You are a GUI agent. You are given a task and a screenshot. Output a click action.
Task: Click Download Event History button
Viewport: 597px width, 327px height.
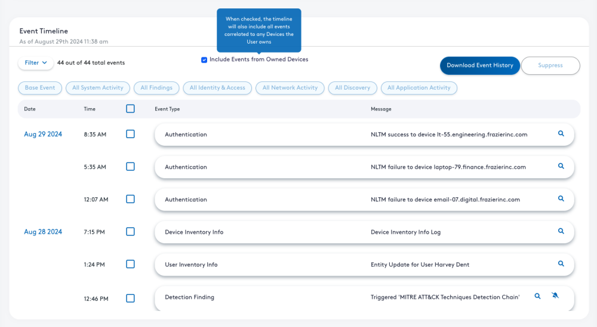(480, 66)
